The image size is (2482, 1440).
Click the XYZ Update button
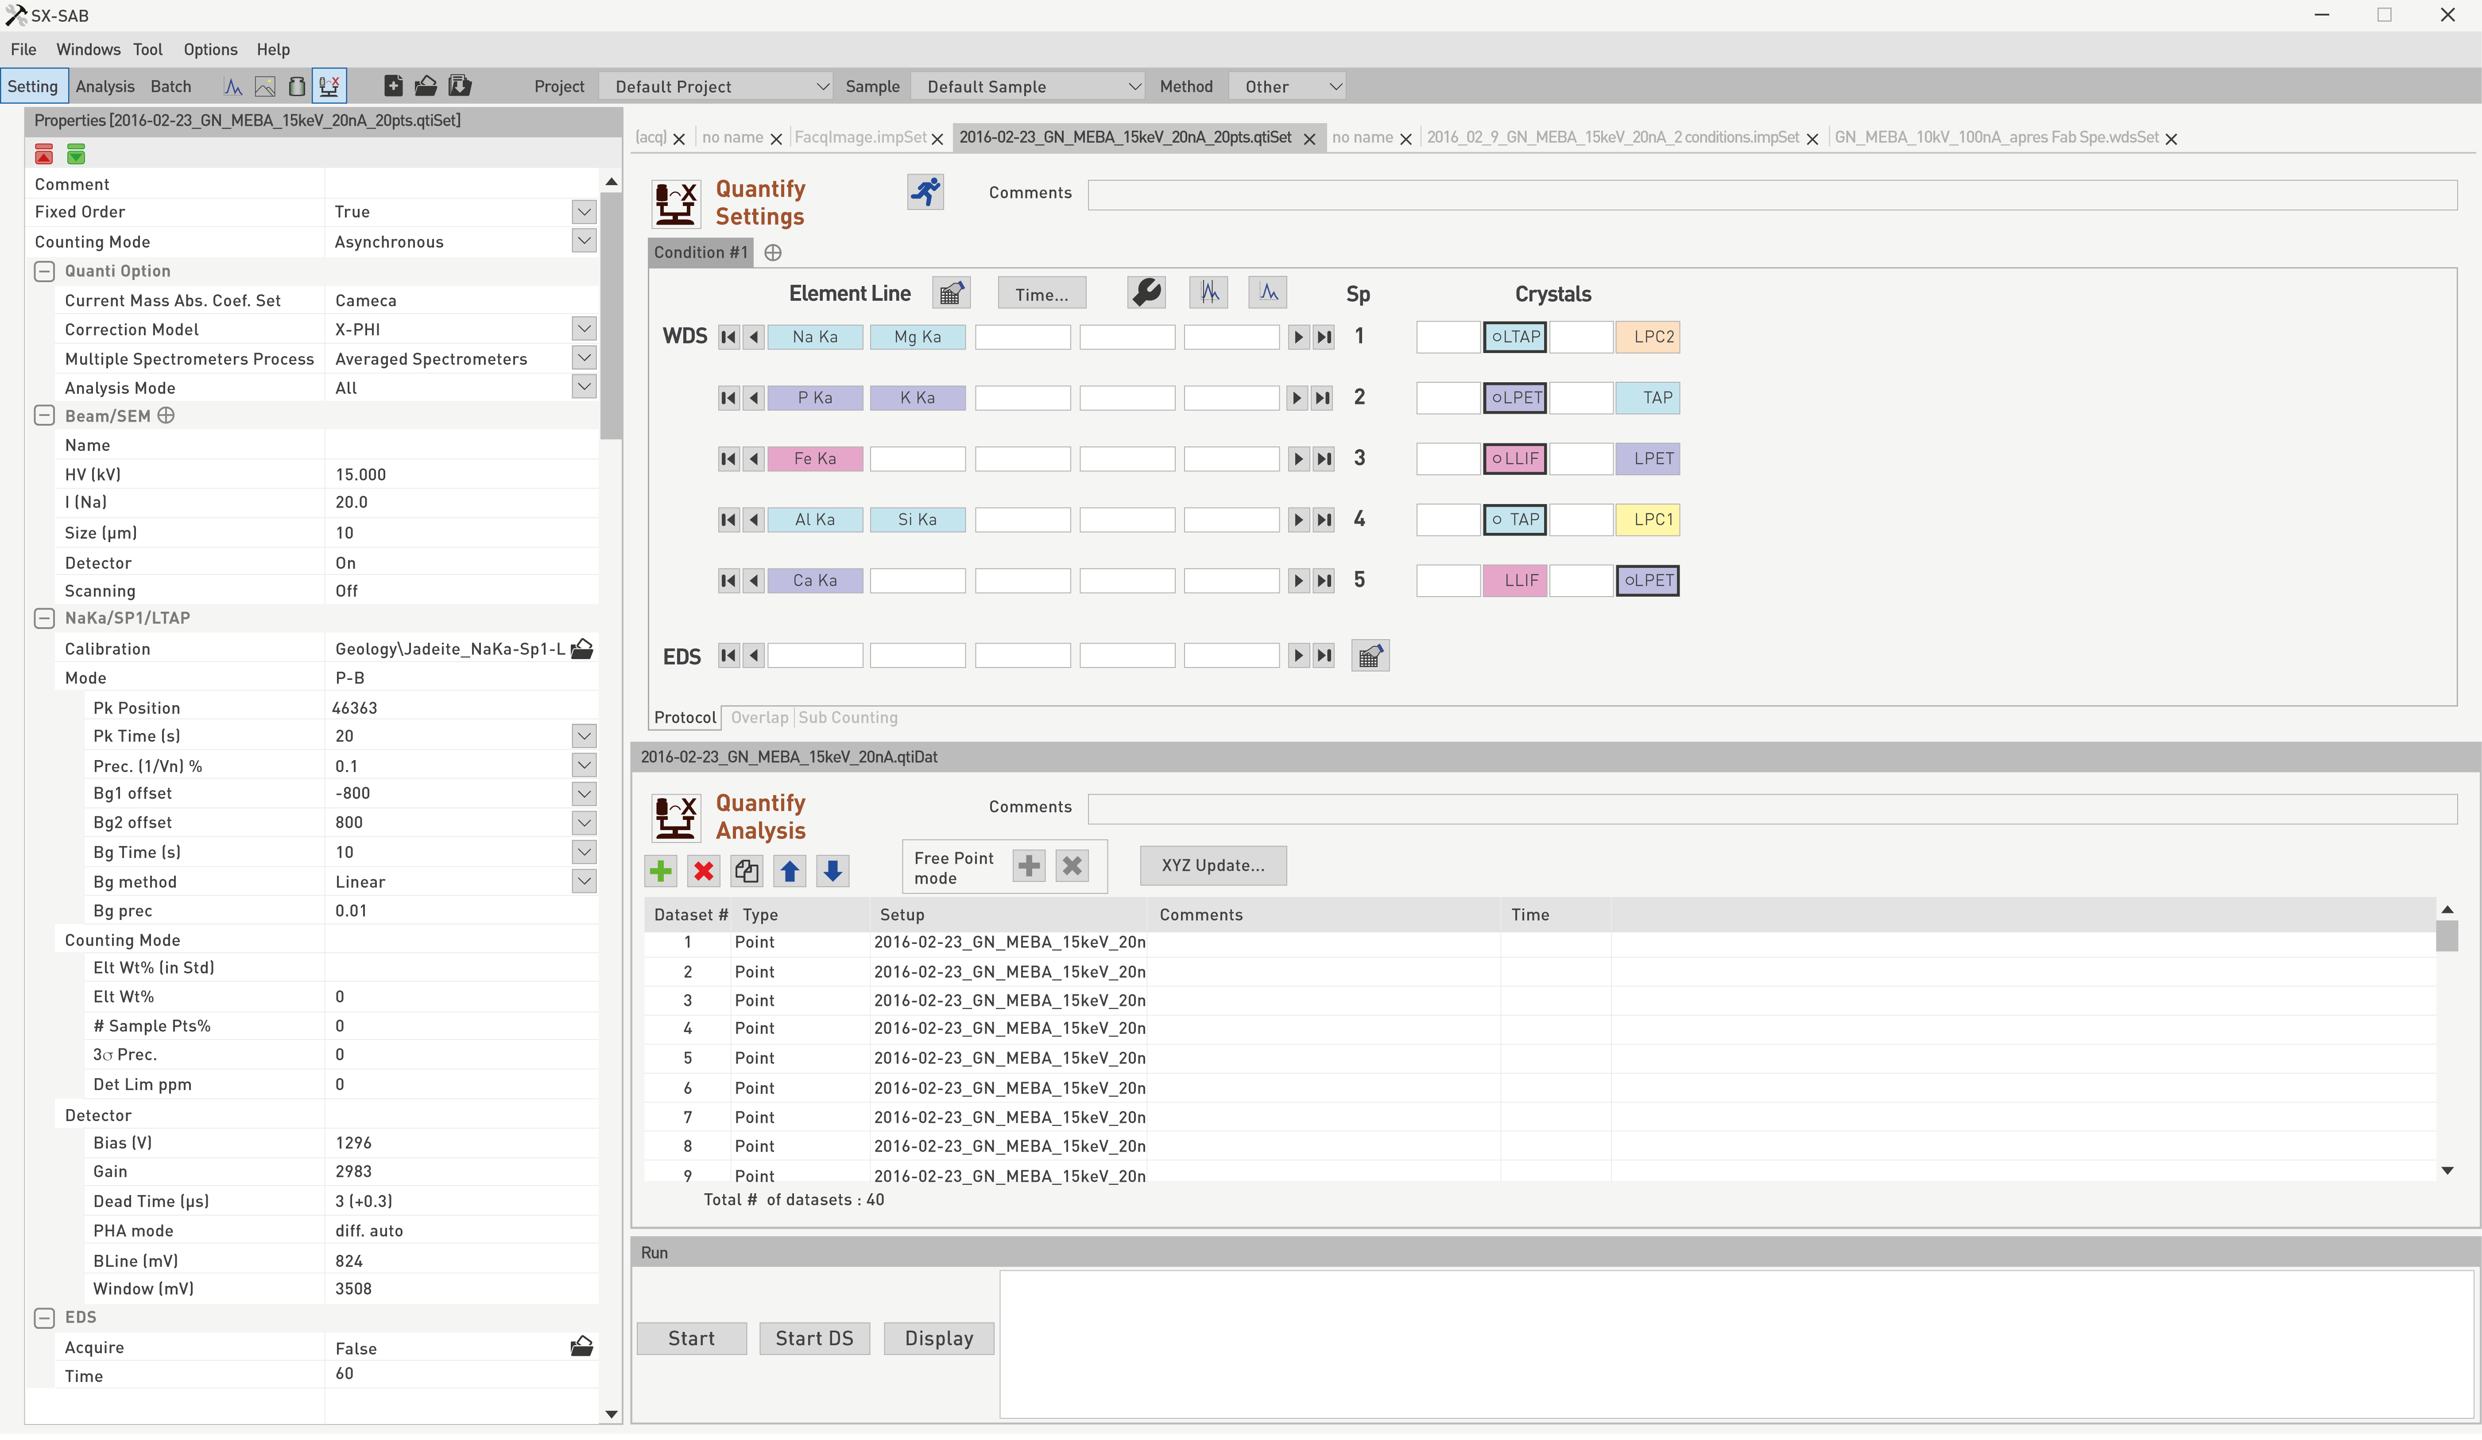tap(1212, 866)
